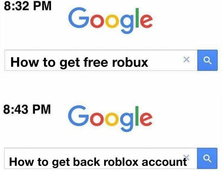Click the green letter l in upper Google logo
Viewport: 222px width, 171px height.
137,18
